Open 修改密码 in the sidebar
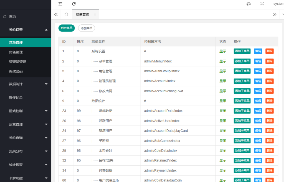Image resolution: width=284 pixels, height=182 pixels. pos(26,71)
